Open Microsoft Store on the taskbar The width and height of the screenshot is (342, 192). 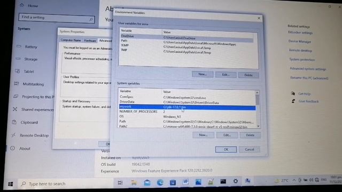tap(173, 182)
